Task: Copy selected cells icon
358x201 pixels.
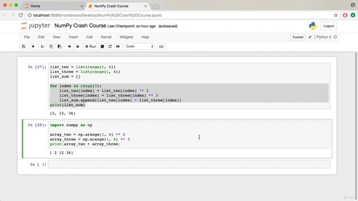Action: click(51, 46)
